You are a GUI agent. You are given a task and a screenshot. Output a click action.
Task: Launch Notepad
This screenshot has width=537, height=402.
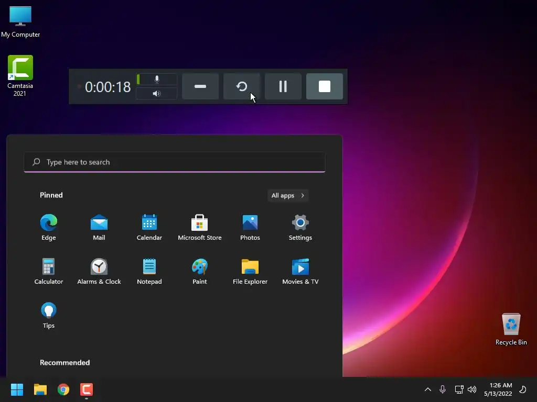click(x=149, y=272)
